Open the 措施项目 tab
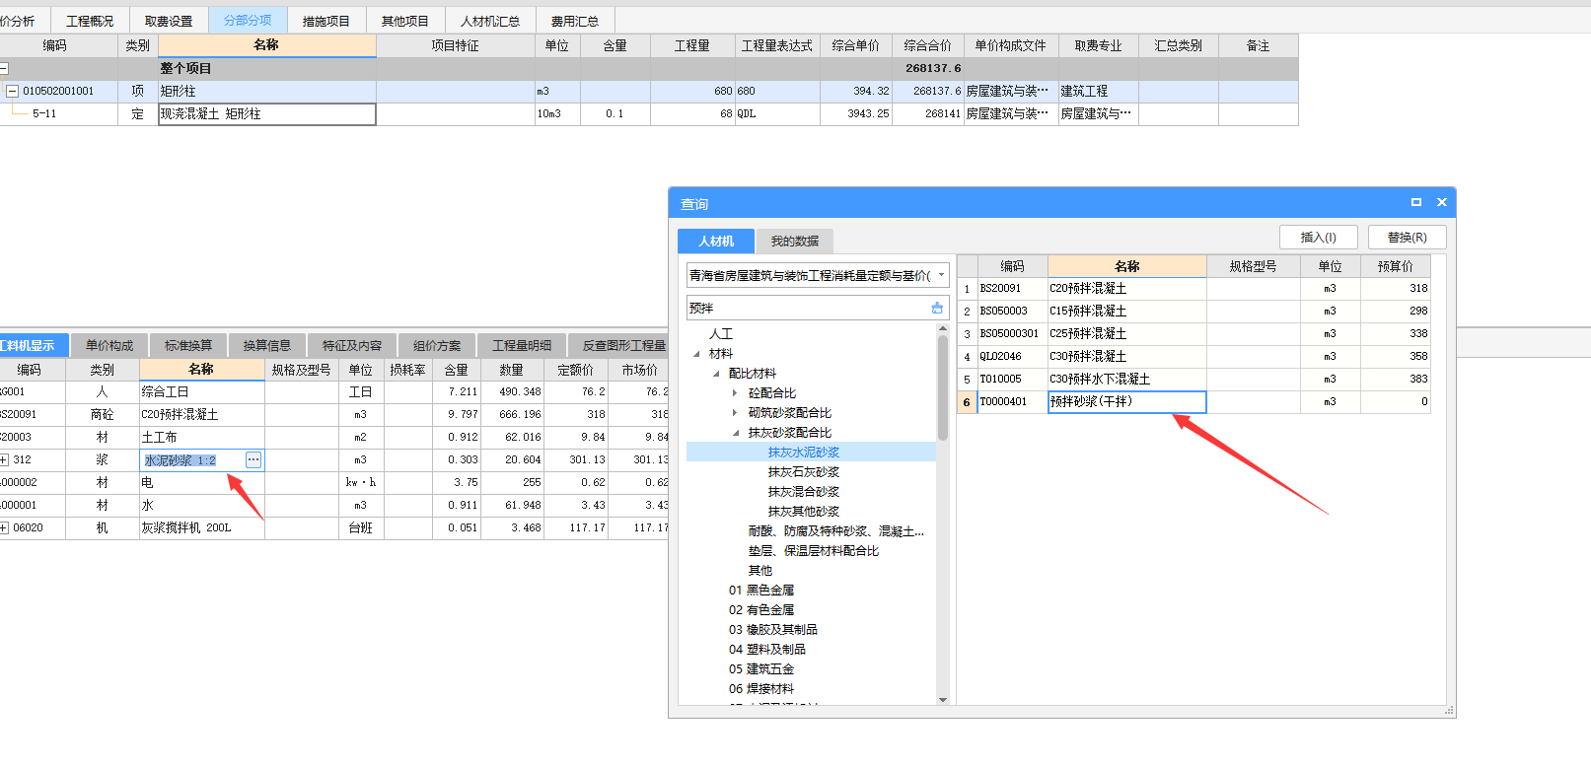 click(x=325, y=21)
